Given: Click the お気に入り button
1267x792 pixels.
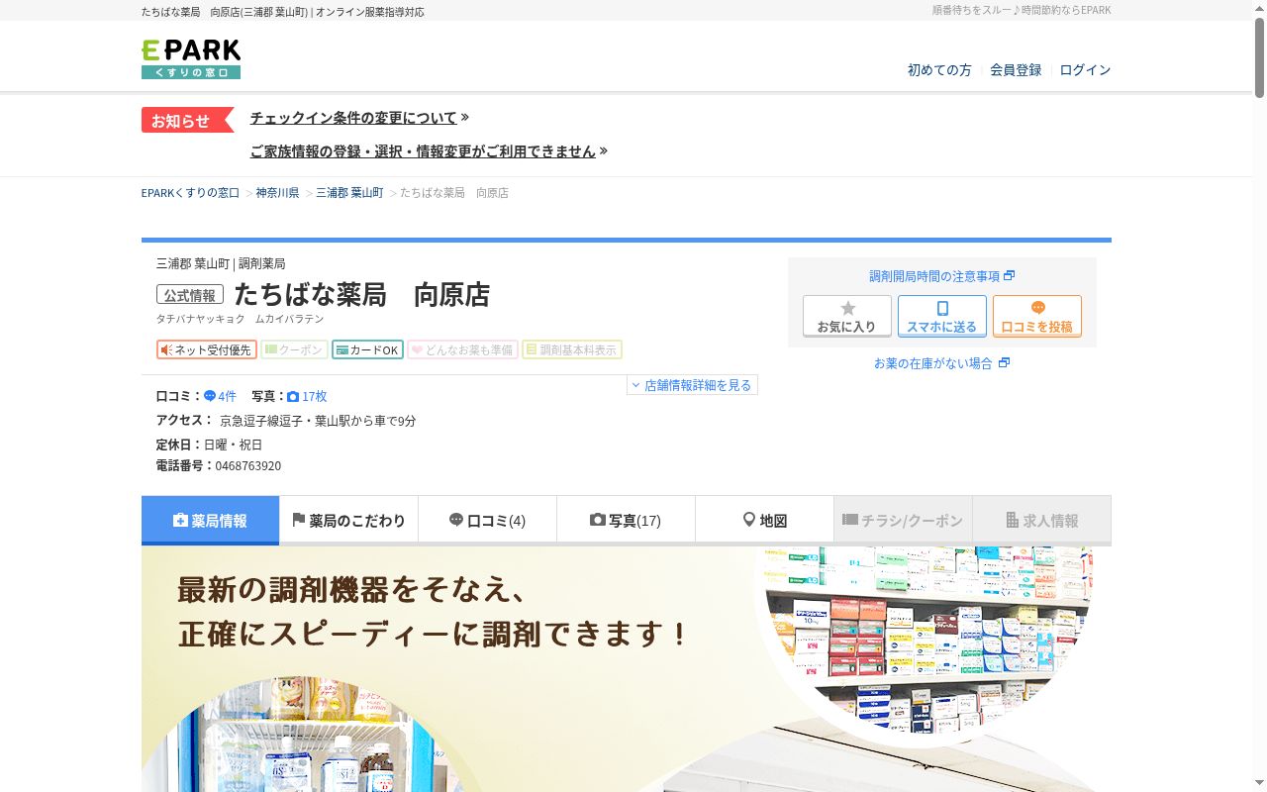Looking at the screenshot, I should [847, 316].
